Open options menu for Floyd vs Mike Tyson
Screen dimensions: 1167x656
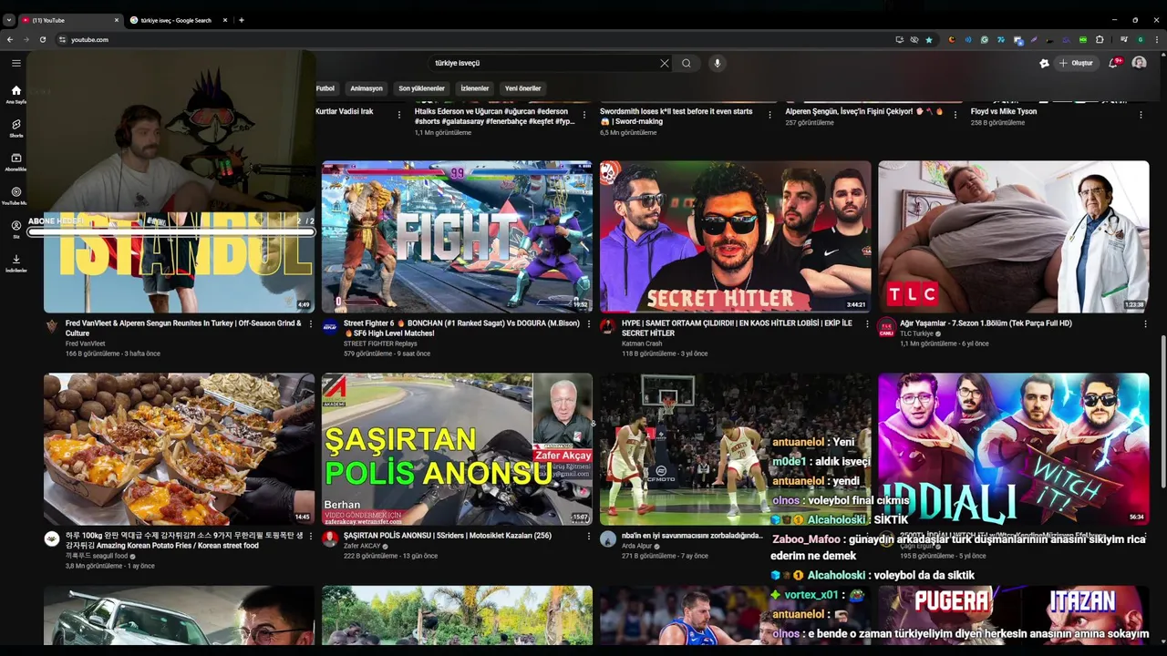tap(1141, 115)
